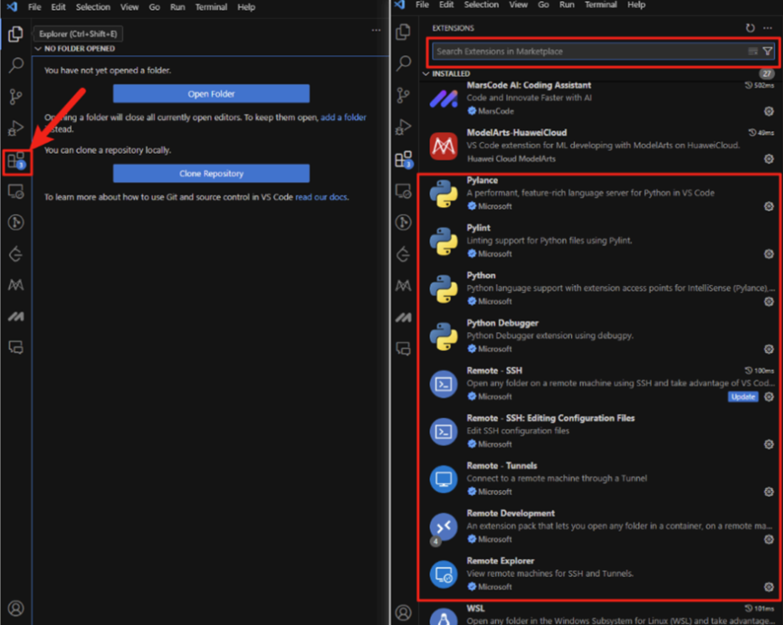Open More Actions ellipsis in Explorer panel
The image size is (783, 625).
(376, 30)
